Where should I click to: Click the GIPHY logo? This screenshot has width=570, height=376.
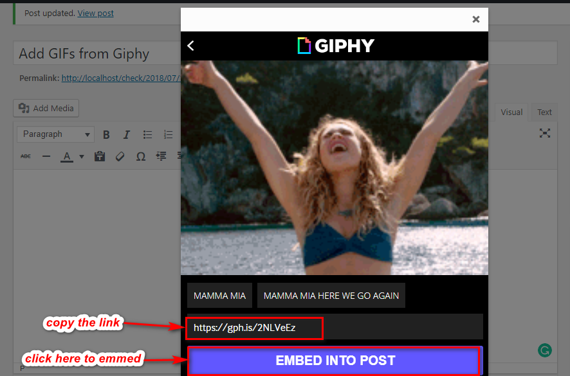click(x=336, y=46)
